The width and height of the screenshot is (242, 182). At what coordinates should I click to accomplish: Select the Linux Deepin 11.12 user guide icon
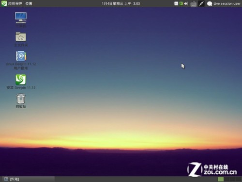[x=21, y=60]
